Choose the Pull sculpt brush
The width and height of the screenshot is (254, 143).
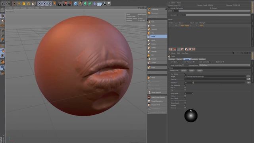click(157, 22)
